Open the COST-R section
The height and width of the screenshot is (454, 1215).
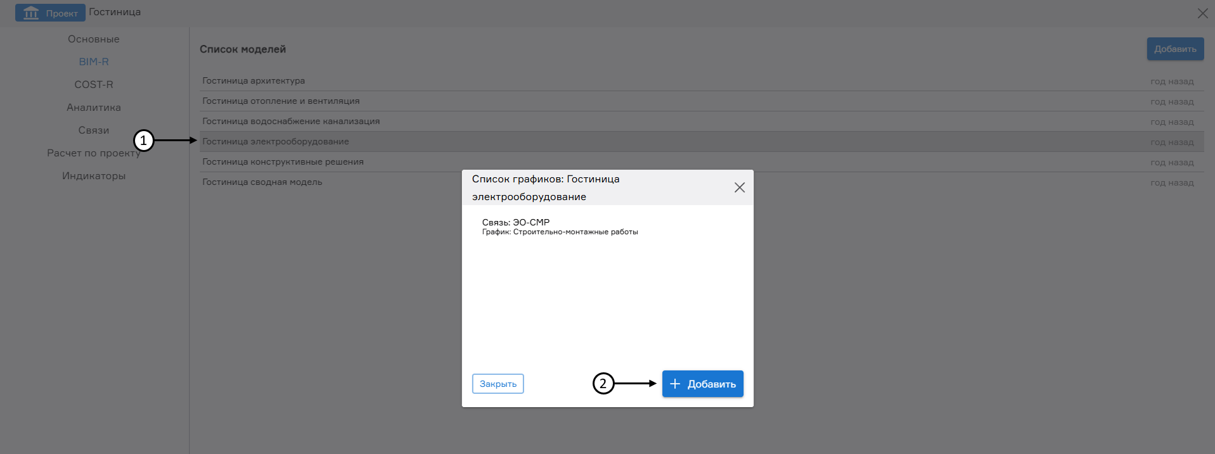click(x=94, y=85)
